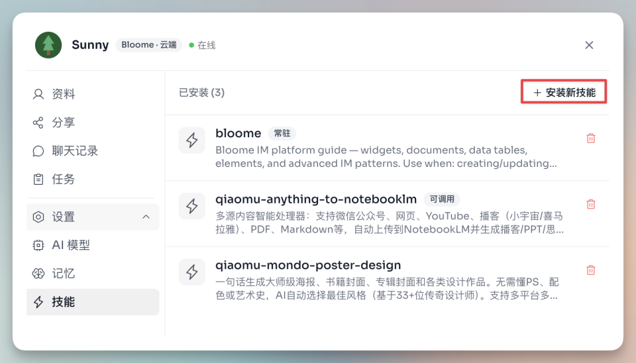Viewport: 636px width, 363px height.
Task: Click the qiaomu-anything-to-notebooklm description text
Action: point(390,223)
